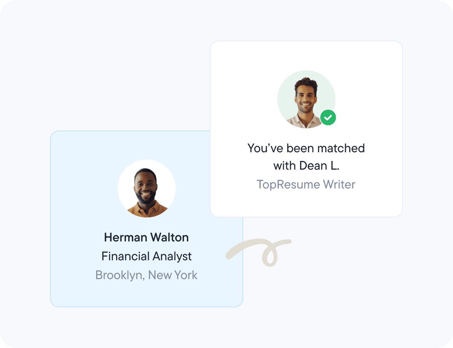Click the surname "Walton"
Screen dimensions: 453x348
[x=170, y=237]
